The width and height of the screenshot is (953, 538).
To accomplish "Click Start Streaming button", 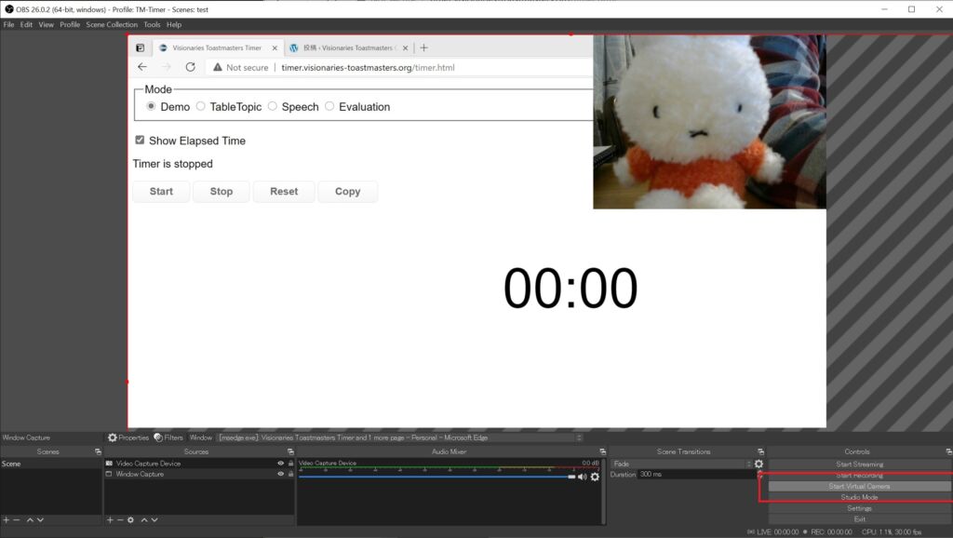I will click(x=859, y=464).
